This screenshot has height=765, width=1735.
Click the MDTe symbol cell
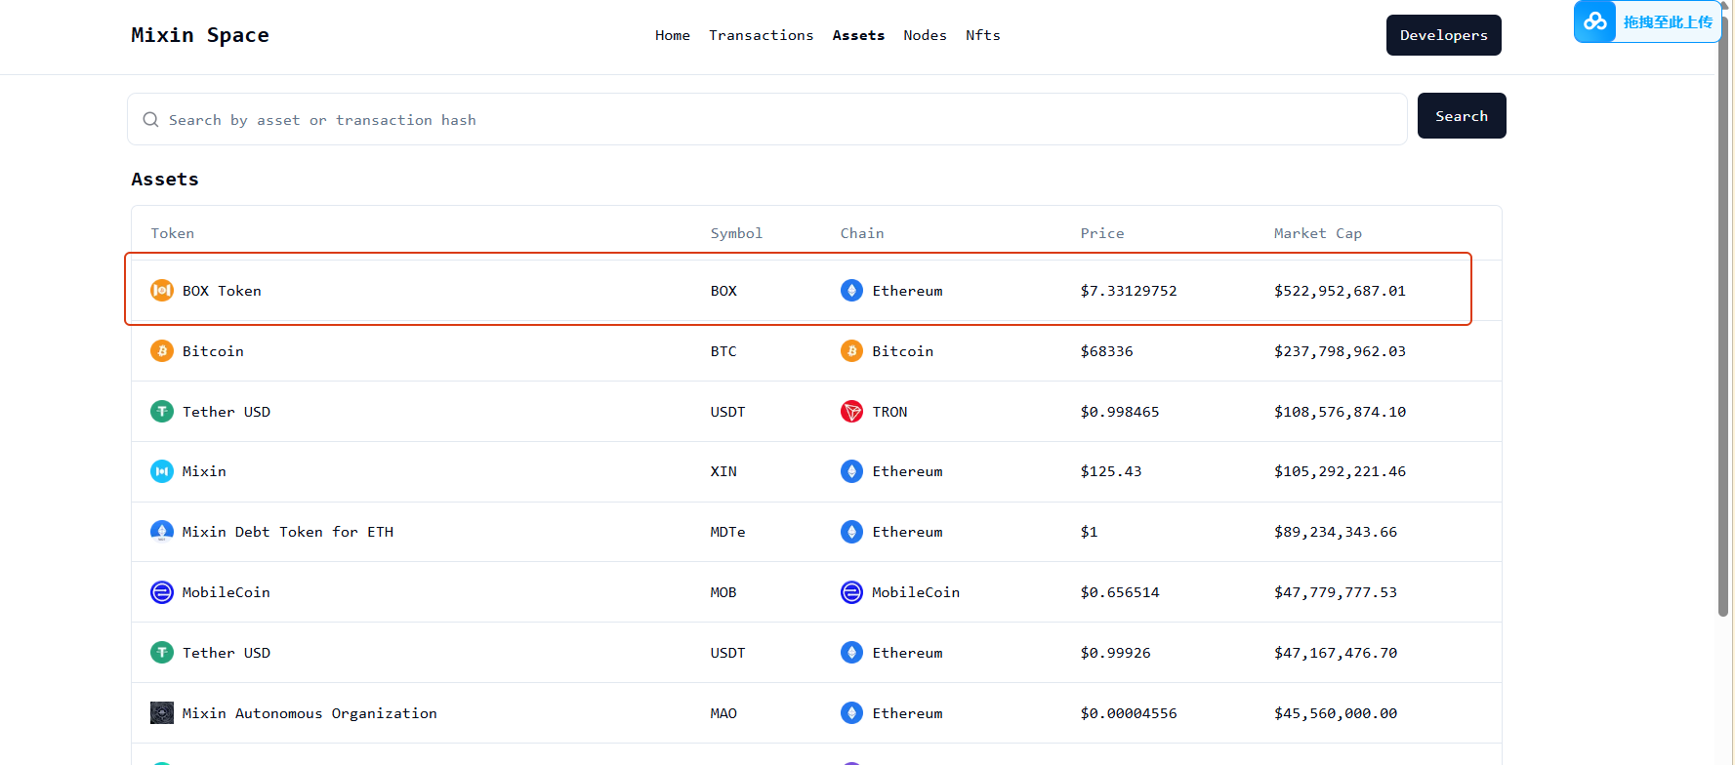tap(727, 532)
